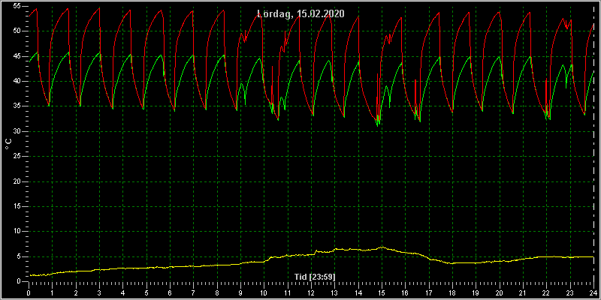Click the 10 value on temperature axis
The width and height of the screenshot is (601, 300).
coord(16,232)
